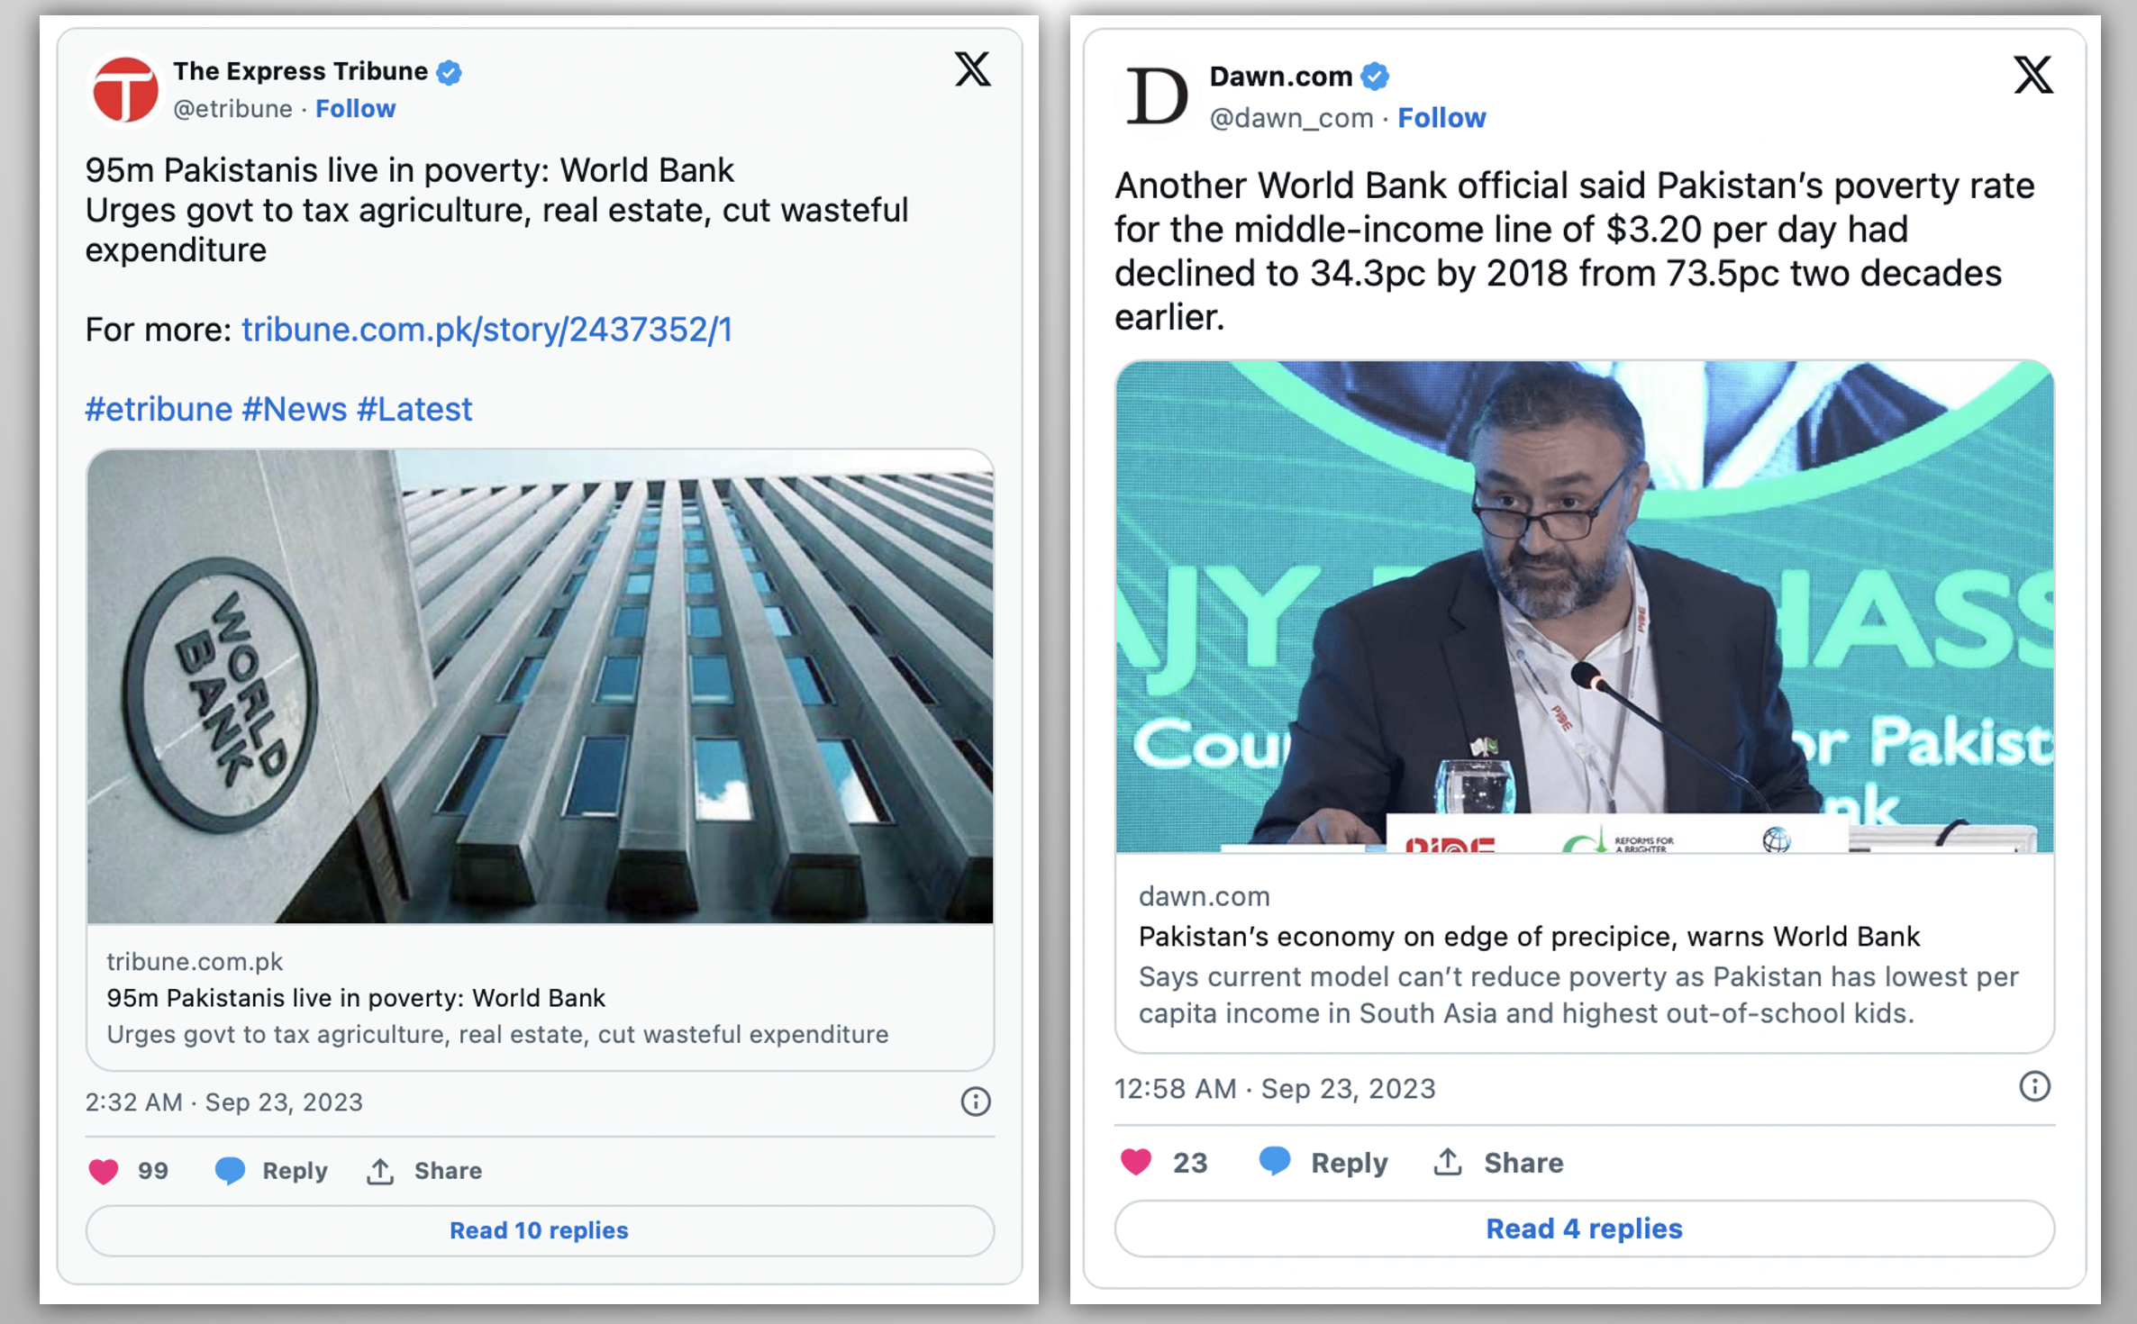Like the Express Tribune tweet via heart icon
Screen dimensions: 2137x1324
104,1171
